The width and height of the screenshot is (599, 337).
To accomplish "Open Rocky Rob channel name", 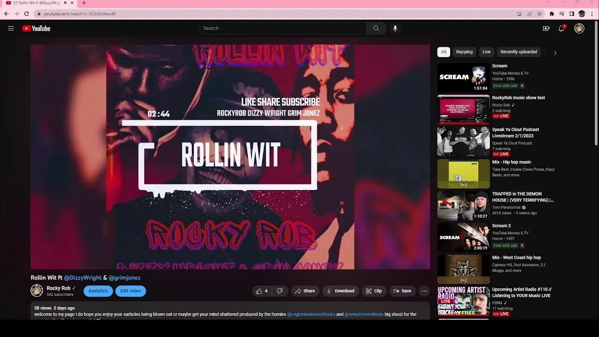I will 58,288.
